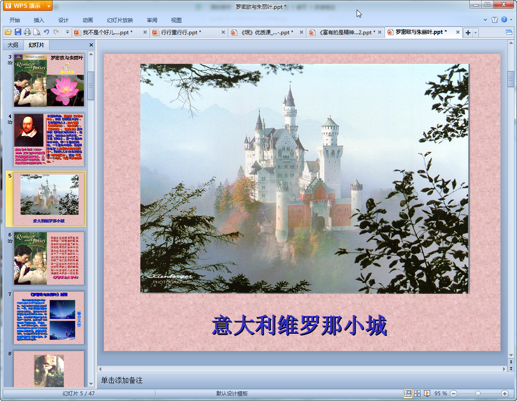Close the 《富有的是精神...2.ppt tab
Image resolution: width=517 pixels, height=401 pixels.
click(380, 32)
